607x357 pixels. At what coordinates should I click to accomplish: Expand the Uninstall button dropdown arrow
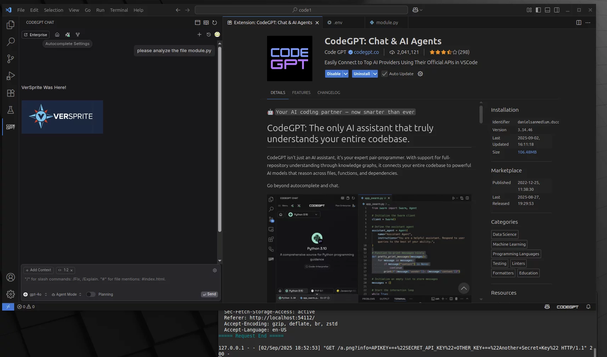pyautogui.click(x=375, y=74)
